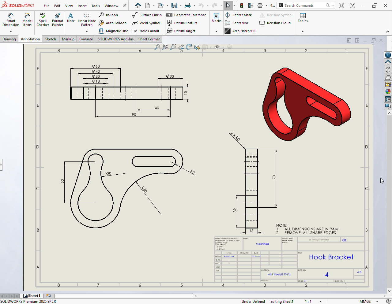This screenshot has height=304, width=392.
Task: Choose the Surface Finish symbol tool
Action: 147,15
